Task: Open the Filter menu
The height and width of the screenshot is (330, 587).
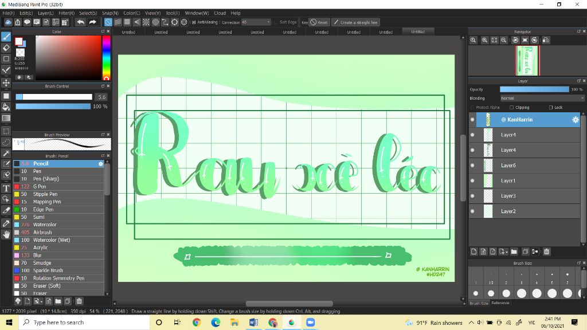Action: pos(66,13)
